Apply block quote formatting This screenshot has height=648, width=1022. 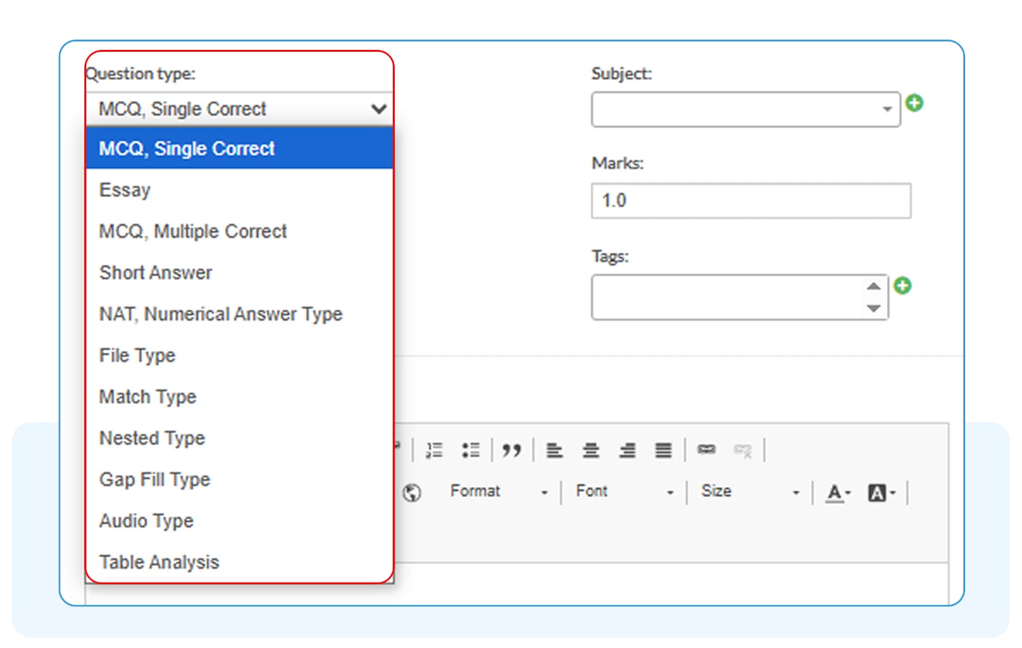tap(512, 449)
